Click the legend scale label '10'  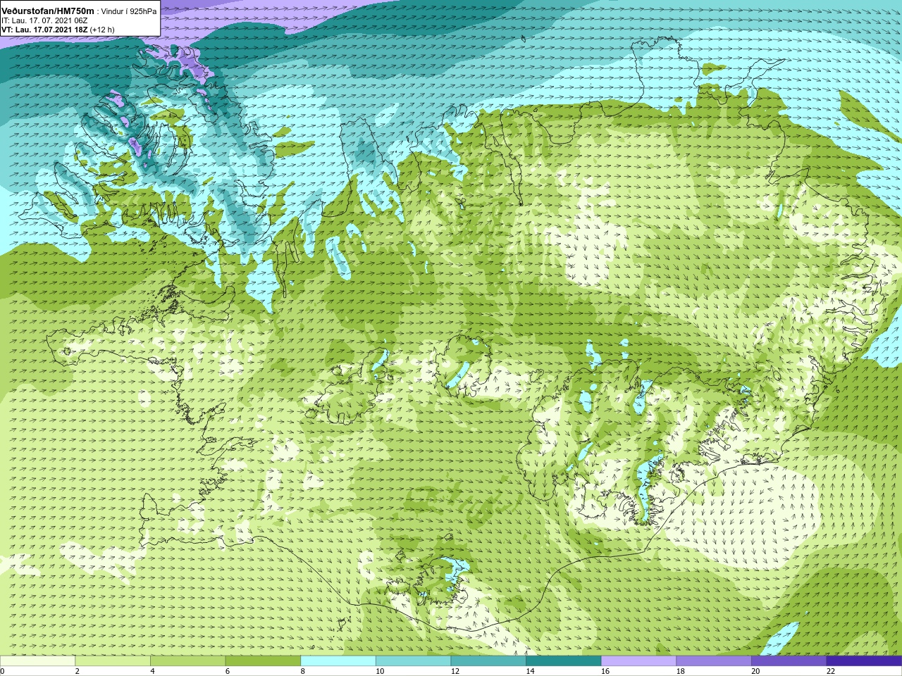tap(380, 671)
